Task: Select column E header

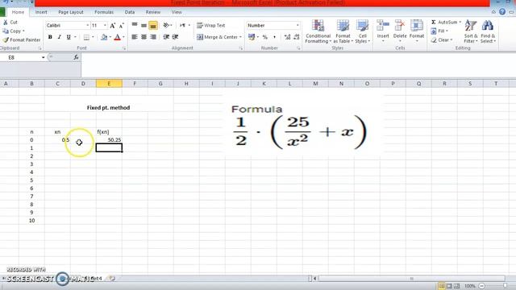Action: (x=109, y=84)
